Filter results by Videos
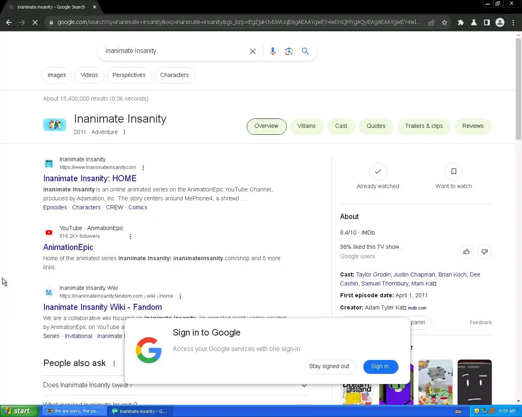The width and height of the screenshot is (522, 417). (89, 75)
